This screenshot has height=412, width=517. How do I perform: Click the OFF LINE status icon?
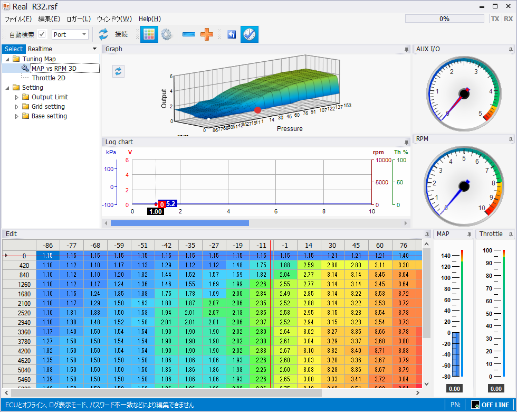475,405
